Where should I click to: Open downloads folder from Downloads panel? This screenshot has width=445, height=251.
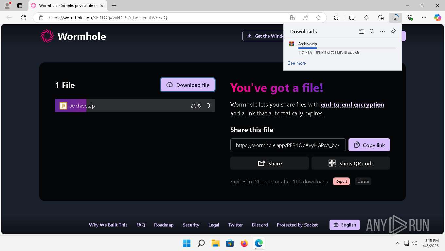point(361,31)
